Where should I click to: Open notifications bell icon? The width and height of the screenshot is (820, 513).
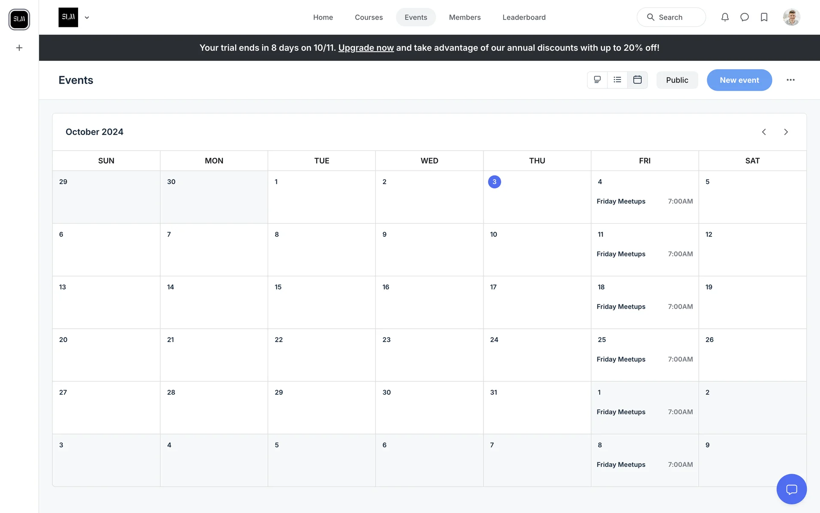(725, 17)
